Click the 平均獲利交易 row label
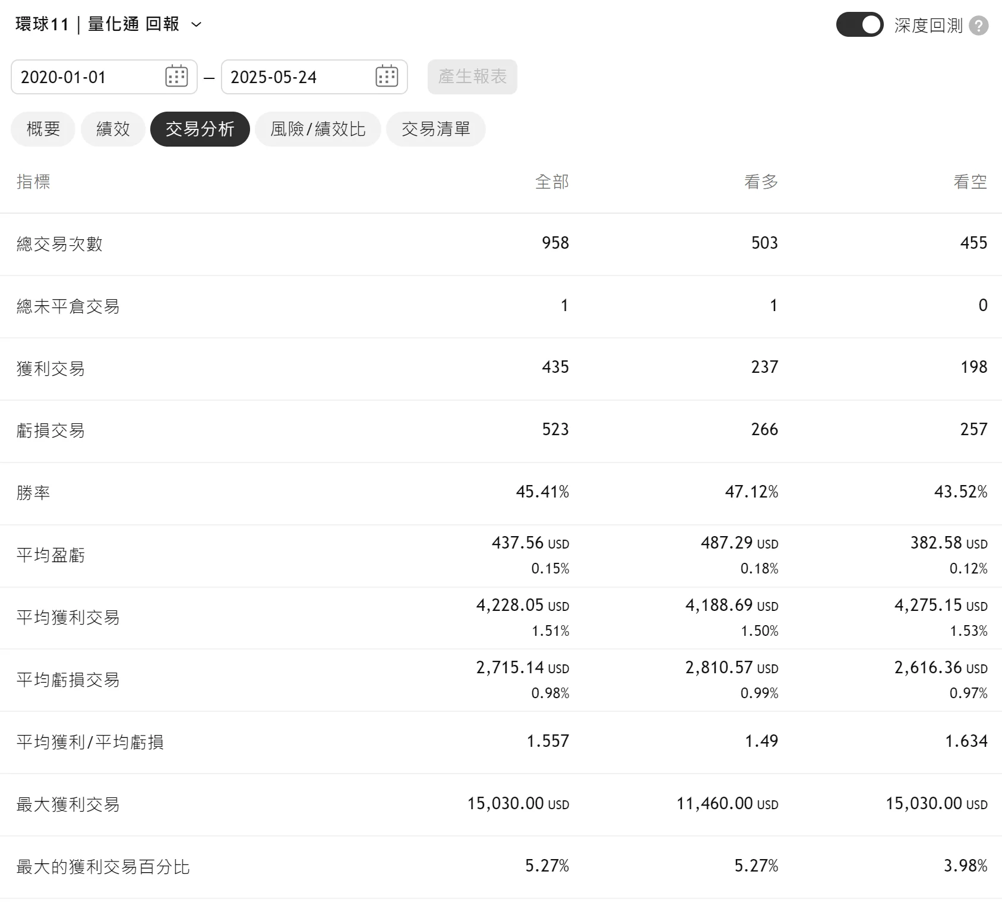This screenshot has height=903, width=1002. coord(68,617)
